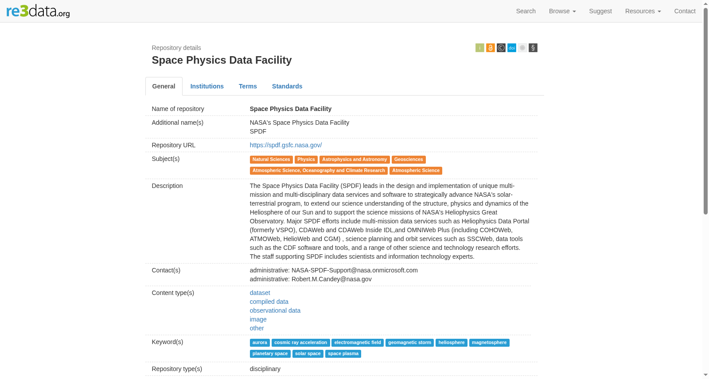Viewport: 709px width, 379px height.
Task: Click the observational data content type link
Action: [x=275, y=310]
